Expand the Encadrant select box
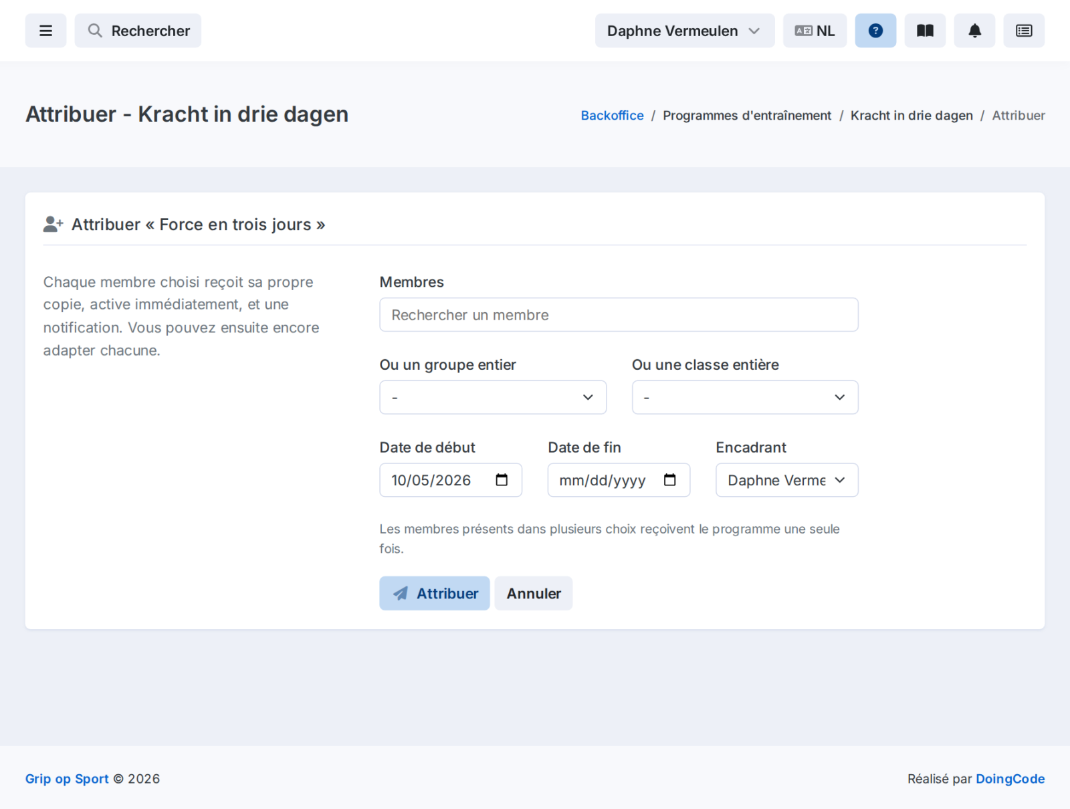1070x809 pixels. point(787,480)
